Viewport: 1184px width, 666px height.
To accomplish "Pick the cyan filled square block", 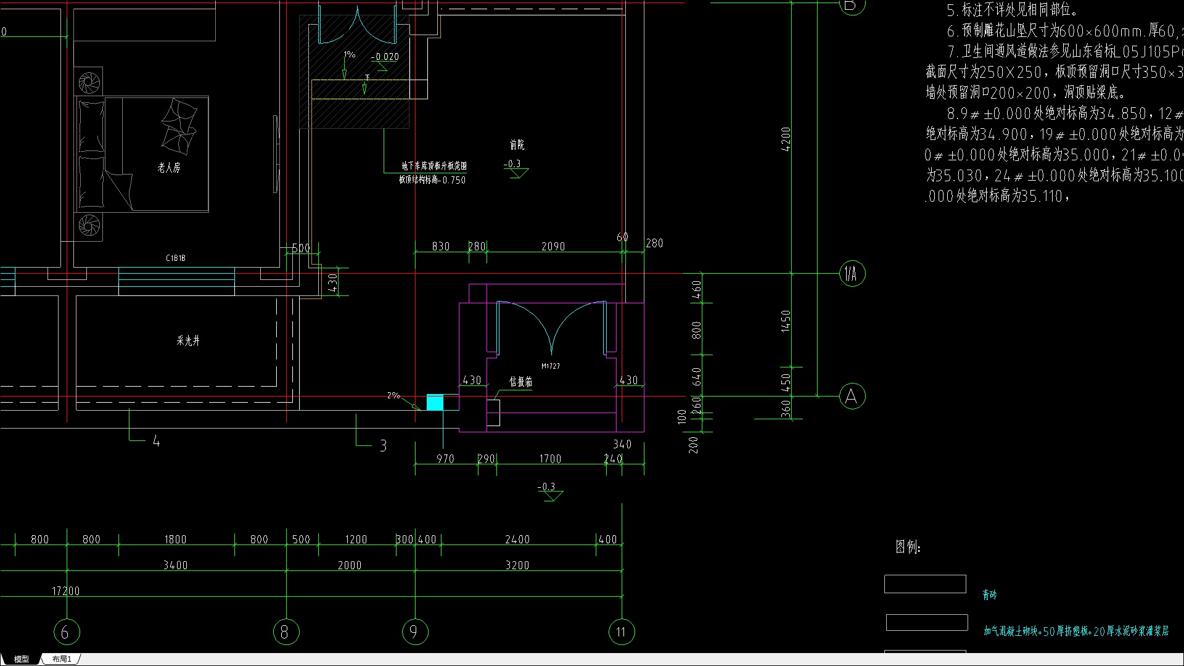I will pos(435,403).
